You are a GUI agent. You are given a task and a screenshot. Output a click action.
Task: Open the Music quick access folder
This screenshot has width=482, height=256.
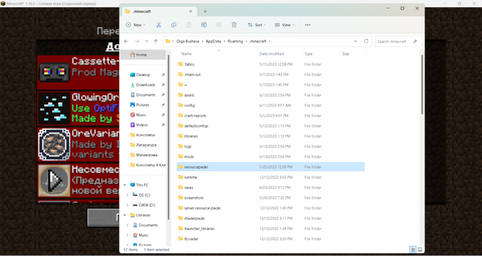point(141,115)
